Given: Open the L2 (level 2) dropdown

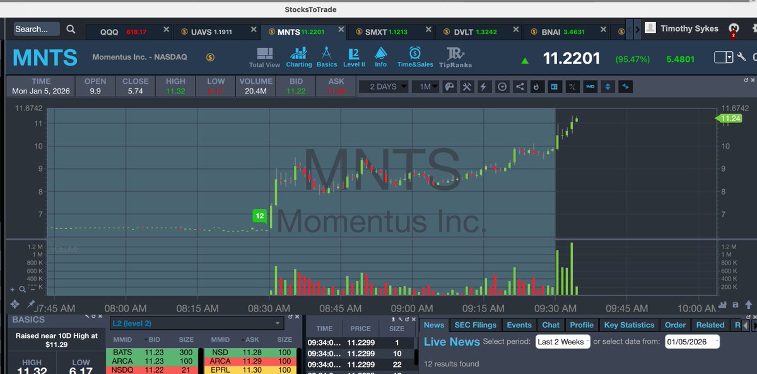Looking at the screenshot, I should [x=196, y=324].
